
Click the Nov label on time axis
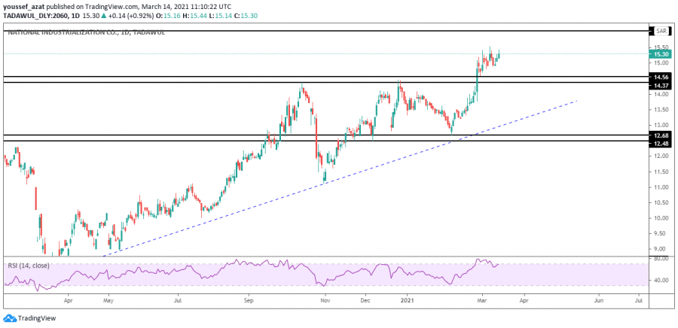tap(325, 299)
